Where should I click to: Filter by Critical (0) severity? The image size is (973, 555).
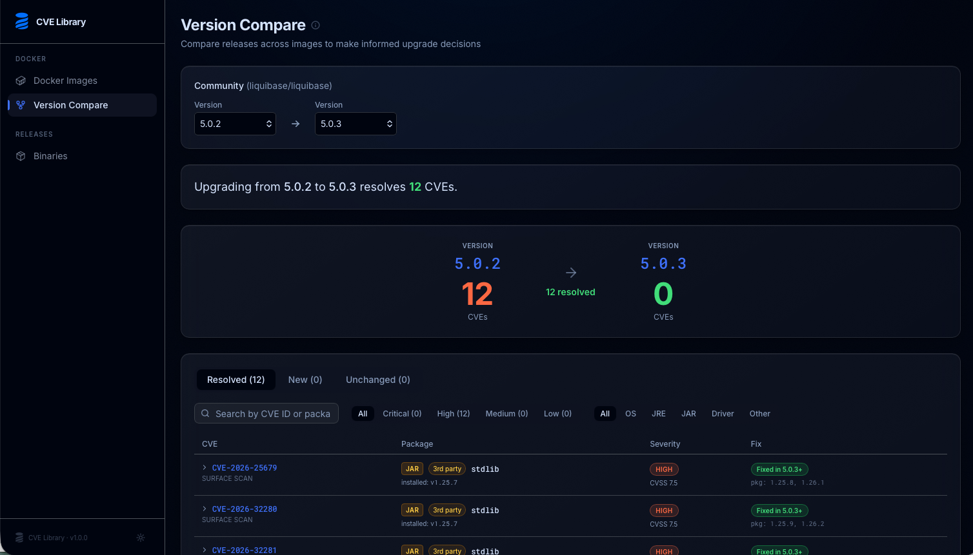pyautogui.click(x=402, y=414)
